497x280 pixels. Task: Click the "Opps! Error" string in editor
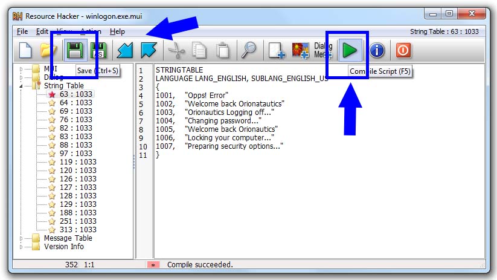click(207, 96)
